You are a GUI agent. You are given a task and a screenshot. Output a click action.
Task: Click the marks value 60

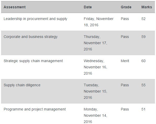[143, 61]
